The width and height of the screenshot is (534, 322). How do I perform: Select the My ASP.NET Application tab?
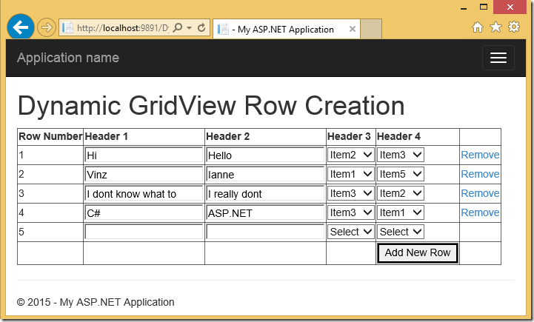pos(286,29)
